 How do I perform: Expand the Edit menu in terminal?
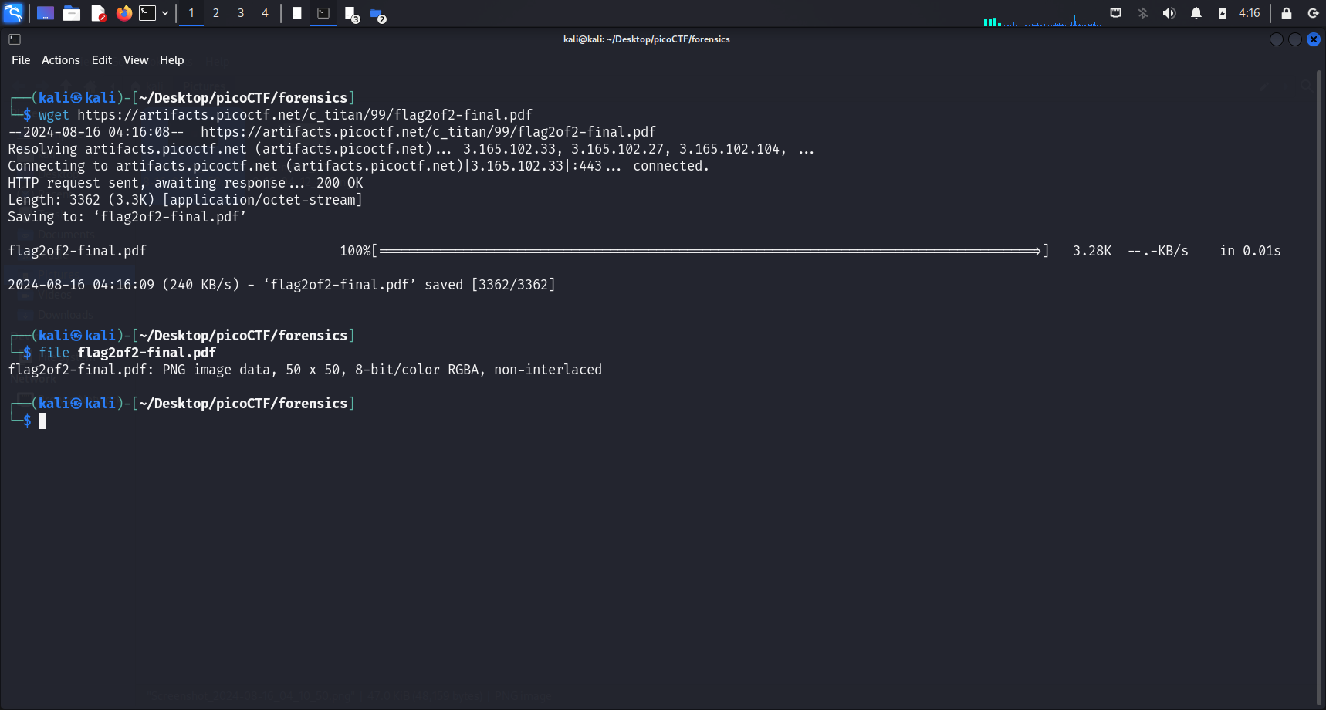pos(101,60)
